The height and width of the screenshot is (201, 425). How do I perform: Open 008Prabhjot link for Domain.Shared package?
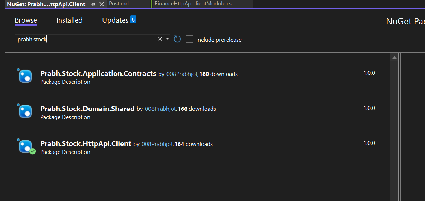161,109
